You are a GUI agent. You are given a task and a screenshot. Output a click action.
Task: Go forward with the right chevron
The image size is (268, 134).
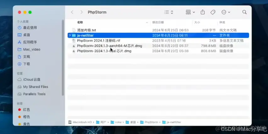point(81,12)
